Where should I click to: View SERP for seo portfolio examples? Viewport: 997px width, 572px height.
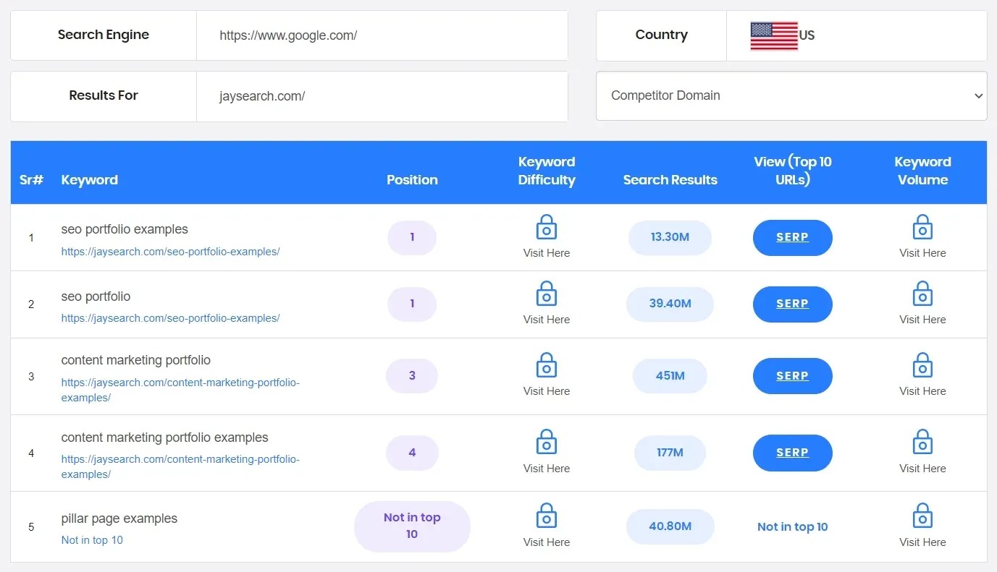pos(793,237)
